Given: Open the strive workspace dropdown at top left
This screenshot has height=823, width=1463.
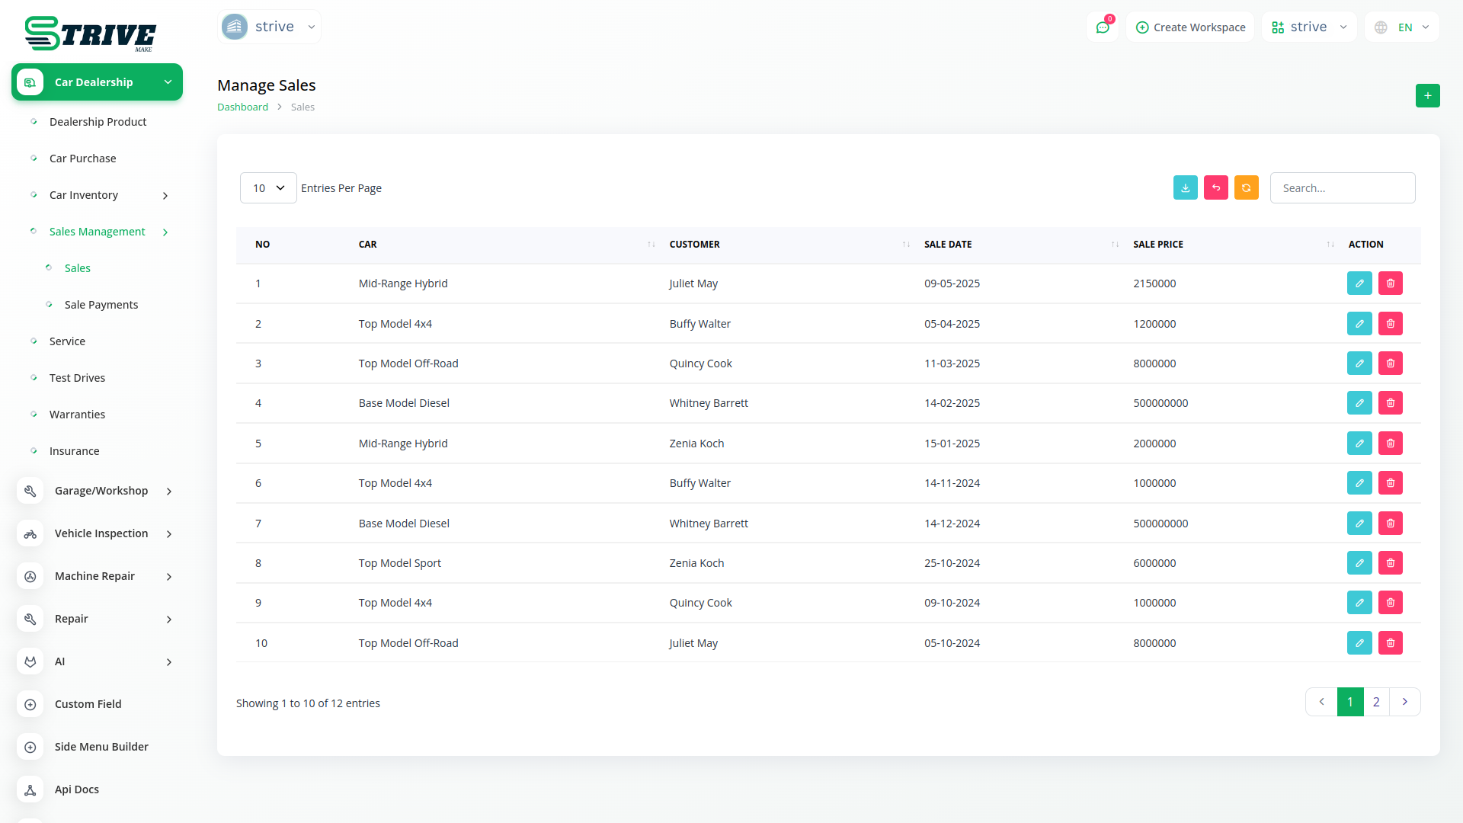Looking at the screenshot, I should point(269,27).
